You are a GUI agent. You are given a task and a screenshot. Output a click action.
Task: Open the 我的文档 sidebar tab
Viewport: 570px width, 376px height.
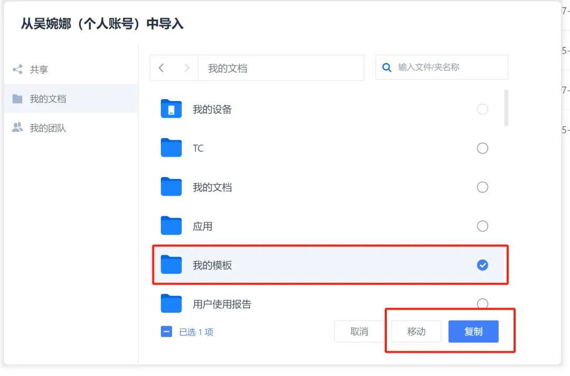47,99
